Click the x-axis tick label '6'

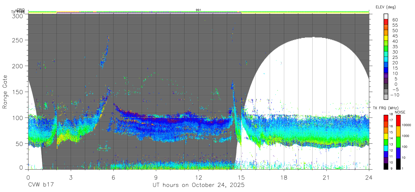[x=113, y=177]
